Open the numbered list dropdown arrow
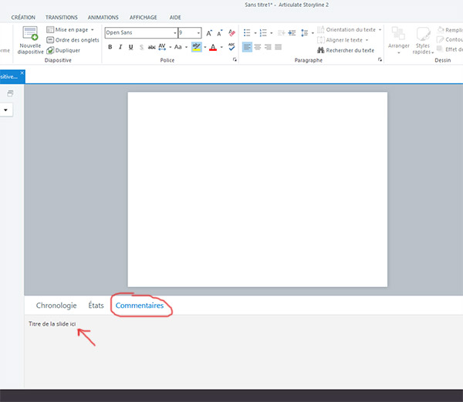 [x=272, y=33]
